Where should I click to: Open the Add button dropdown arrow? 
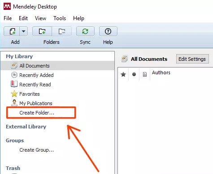(x=23, y=31)
